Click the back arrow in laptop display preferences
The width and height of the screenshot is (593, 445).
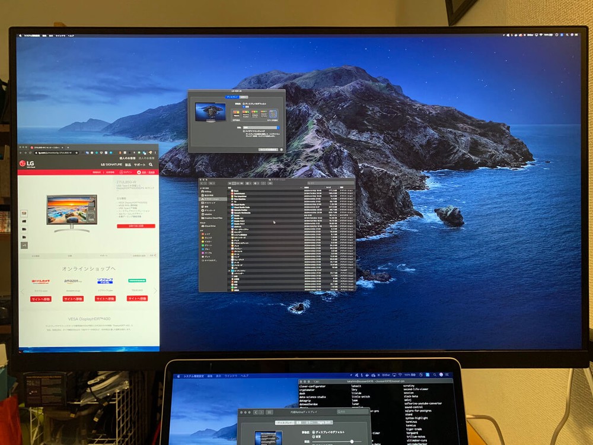[x=256, y=412]
